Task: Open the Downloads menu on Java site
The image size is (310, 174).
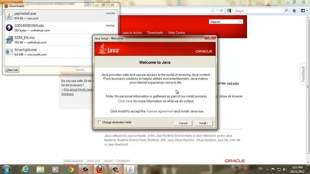Action: coord(155,33)
